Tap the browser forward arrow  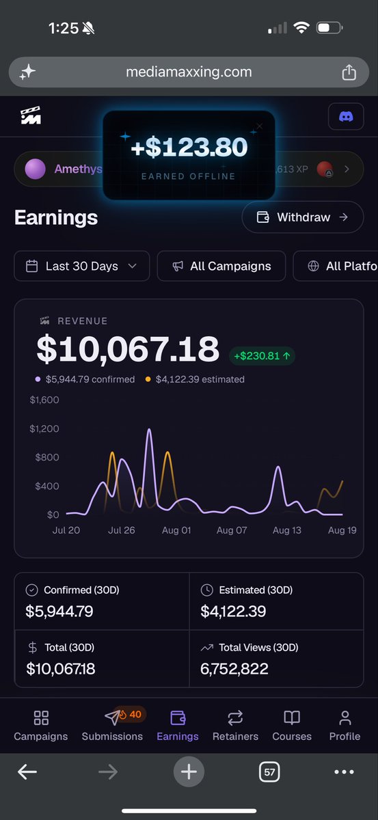pyautogui.click(x=108, y=772)
